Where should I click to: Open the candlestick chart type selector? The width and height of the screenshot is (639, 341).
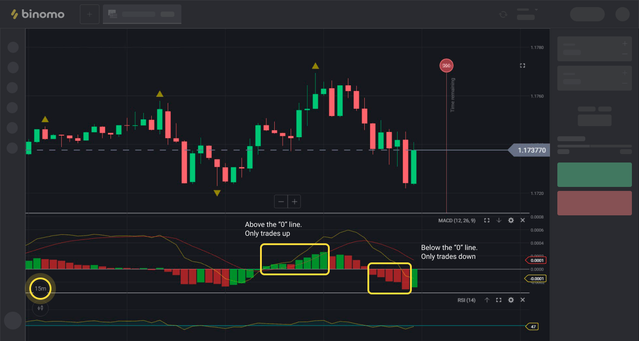(x=40, y=308)
